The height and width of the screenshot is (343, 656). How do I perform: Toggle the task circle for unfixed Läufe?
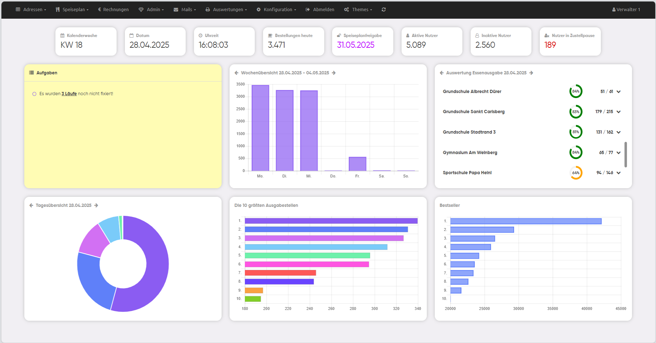click(x=35, y=94)
